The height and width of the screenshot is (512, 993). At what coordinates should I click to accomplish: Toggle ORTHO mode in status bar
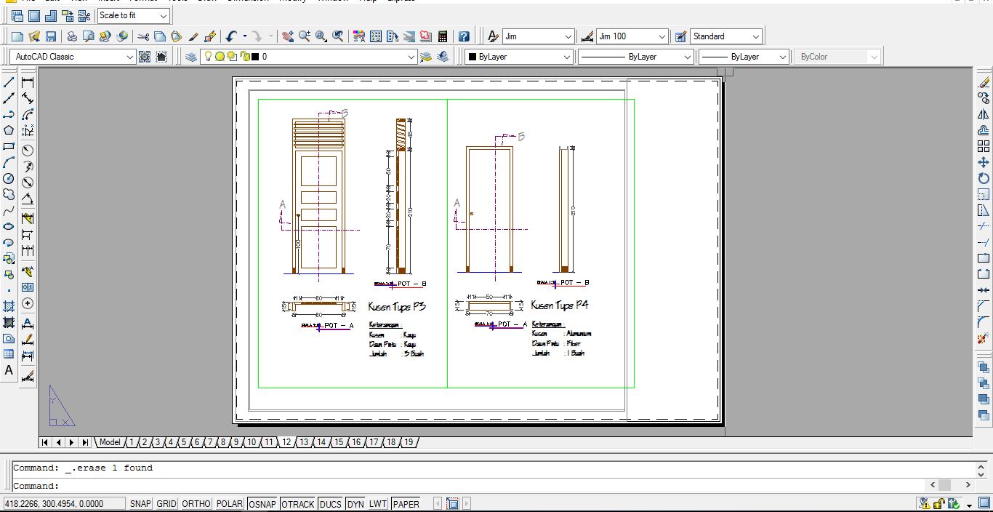pyautogui.click(x=196, y=504)
